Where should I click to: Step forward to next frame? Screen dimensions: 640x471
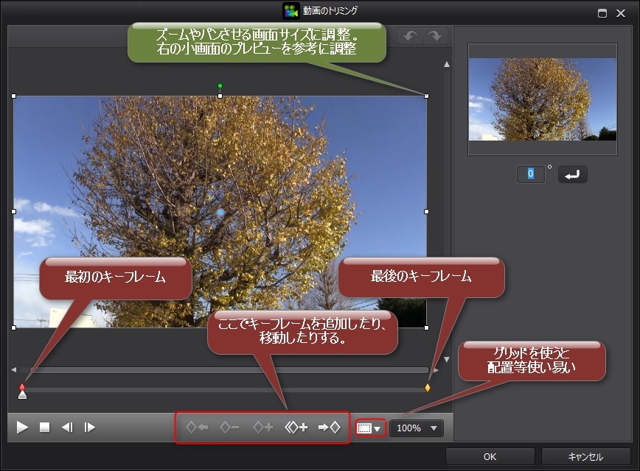click(x=89, y=428)
